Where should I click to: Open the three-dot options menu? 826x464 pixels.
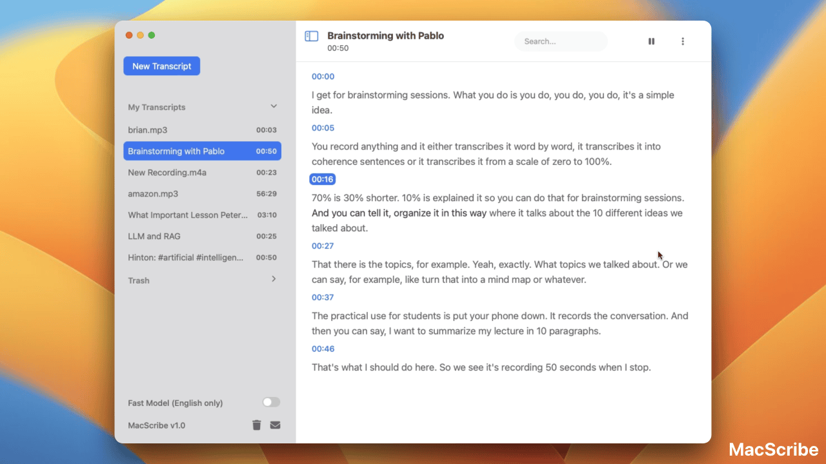[683, 41]
